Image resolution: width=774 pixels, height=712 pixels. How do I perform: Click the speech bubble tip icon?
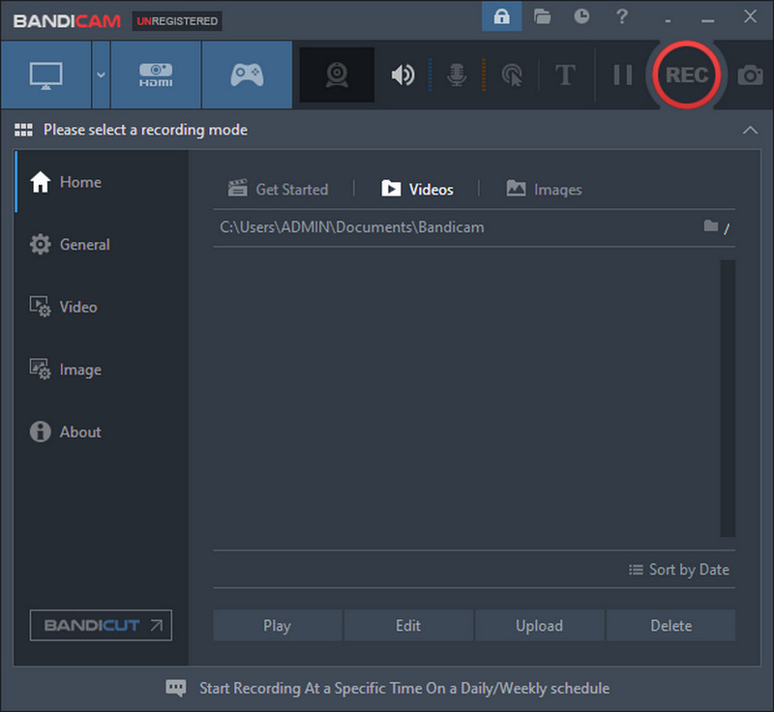point(176,688)
